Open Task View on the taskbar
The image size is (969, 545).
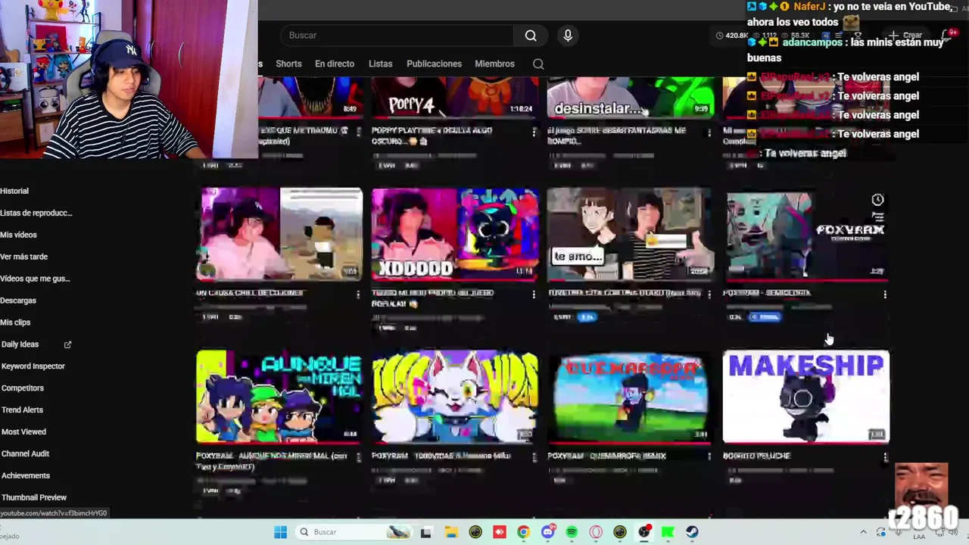point(426,532)
